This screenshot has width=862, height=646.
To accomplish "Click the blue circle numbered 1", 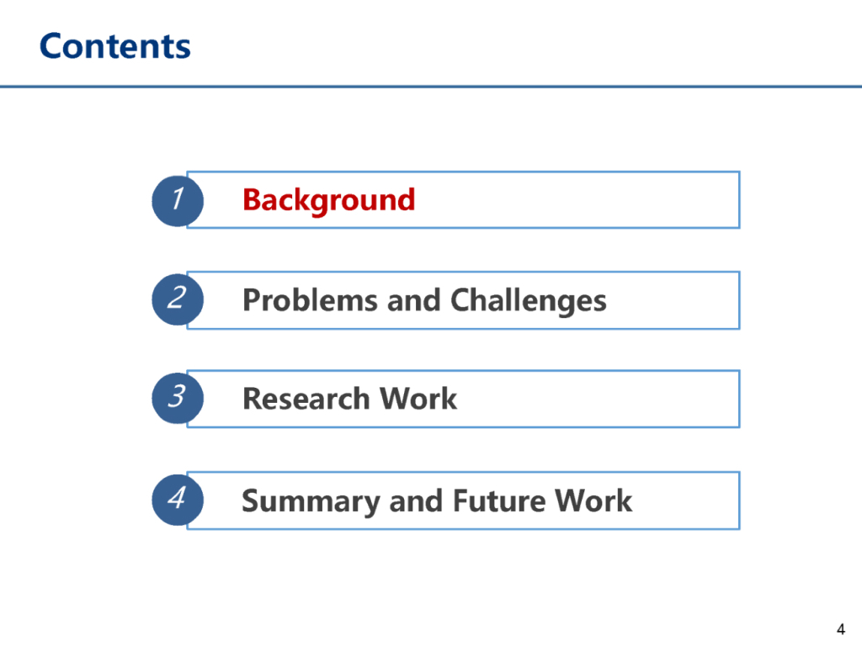I will [177, 200].
